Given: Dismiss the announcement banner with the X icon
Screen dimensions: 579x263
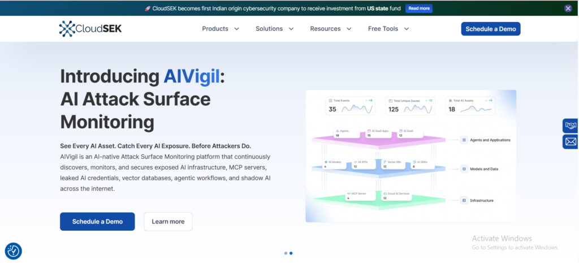Looking at the screenshot, I should [x=568, y=8].
